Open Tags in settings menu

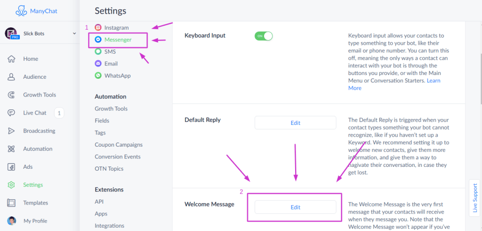click(100, 133)
